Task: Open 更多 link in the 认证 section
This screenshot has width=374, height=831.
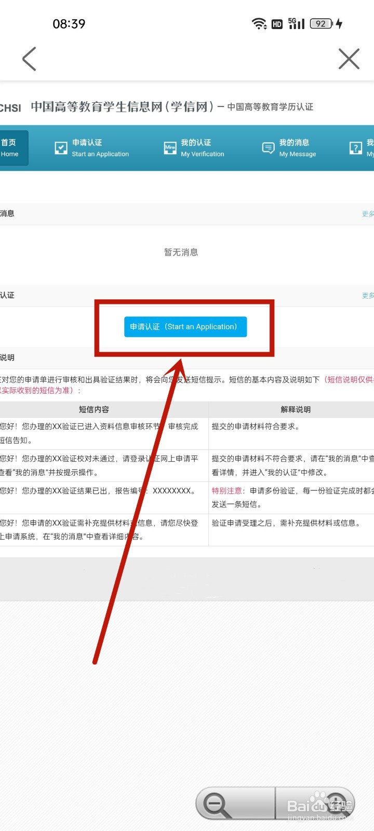Action: [x=368, y=296]
